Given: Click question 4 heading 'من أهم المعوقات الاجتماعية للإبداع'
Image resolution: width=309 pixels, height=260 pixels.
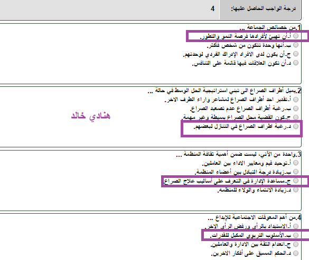Looking at the screenshot, I should pyautogui.click(x=254, y=217).
